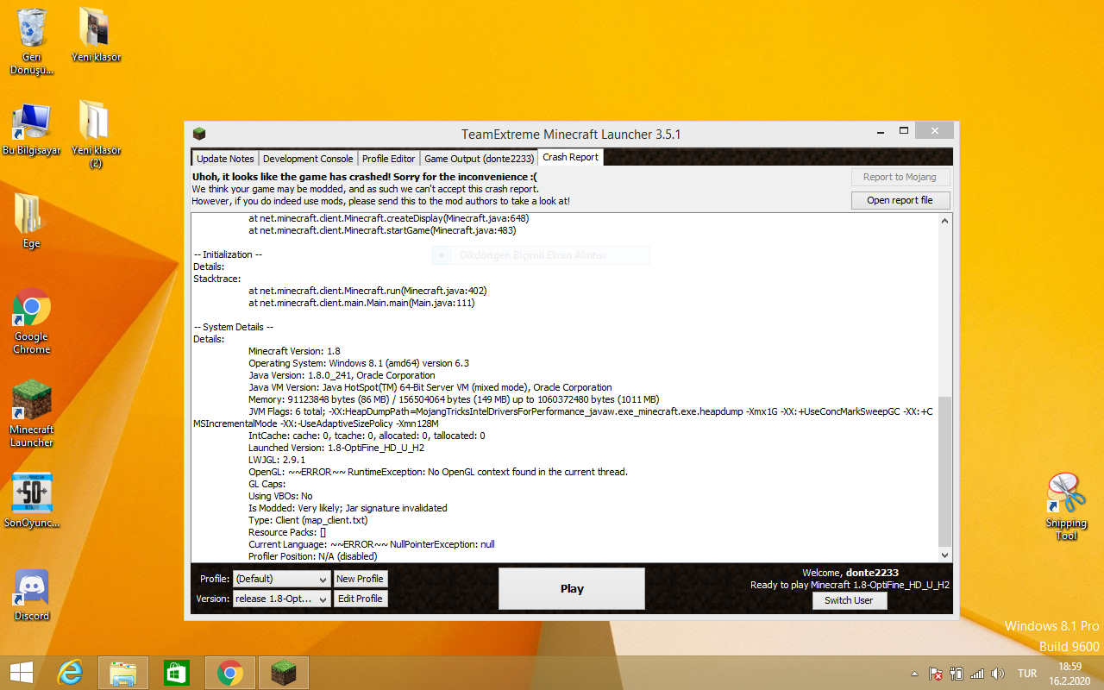
Task: Select the Ege folder on the desktop
Action: [31, 221]
